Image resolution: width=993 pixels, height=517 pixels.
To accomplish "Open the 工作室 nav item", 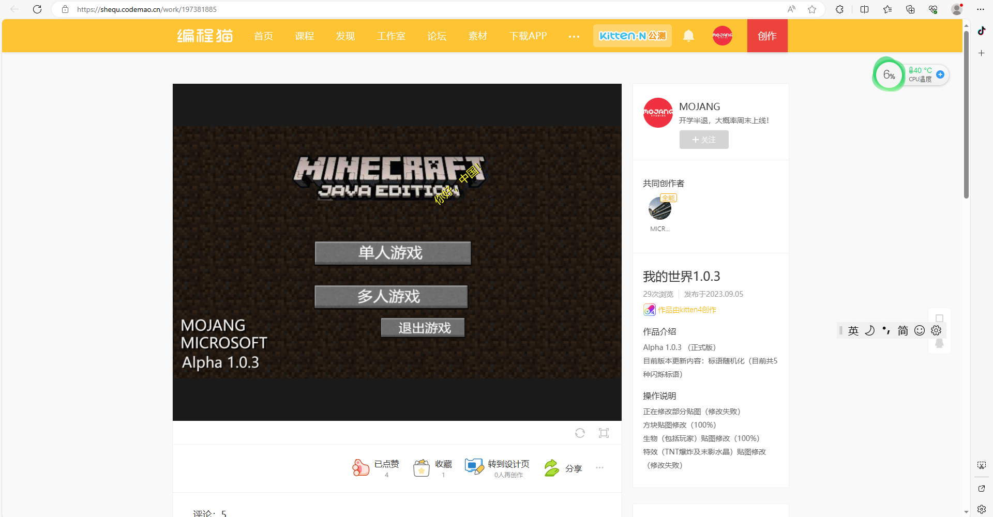I will coord(392,36).
